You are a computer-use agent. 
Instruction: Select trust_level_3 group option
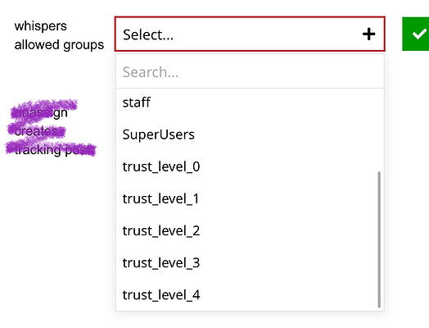(x=250, y=262)
